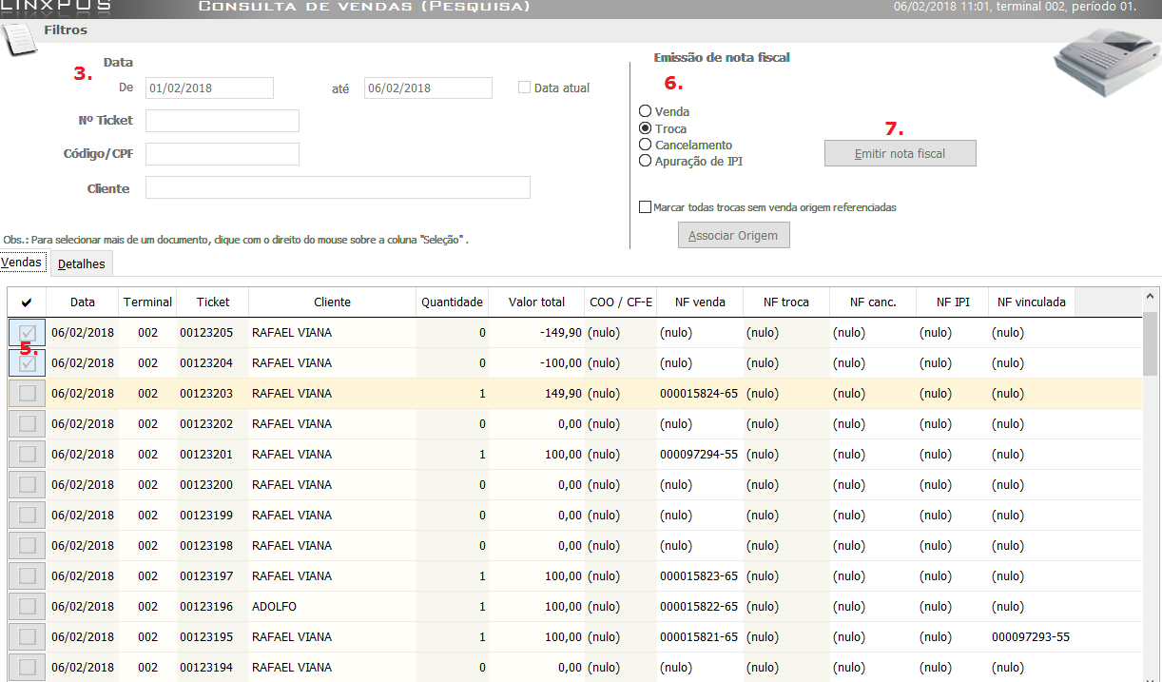Select the Cancelamento radio option
The width and height of the screenshot is (1162, 682).
[x=646, y=145]
